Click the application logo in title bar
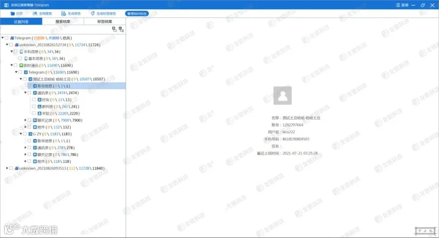This screenshot has height=238, width=439. [x=6, y=5]
